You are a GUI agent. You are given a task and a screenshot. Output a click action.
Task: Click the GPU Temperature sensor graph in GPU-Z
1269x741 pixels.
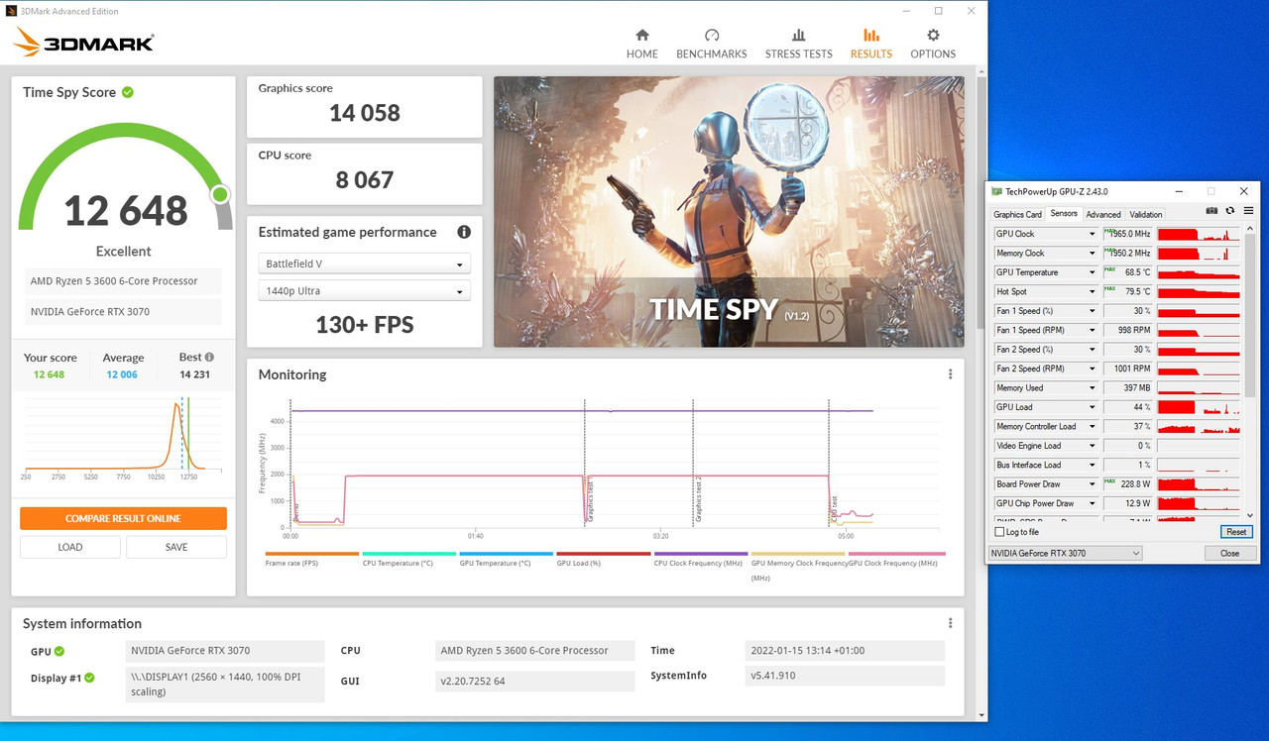[1199, 272]
